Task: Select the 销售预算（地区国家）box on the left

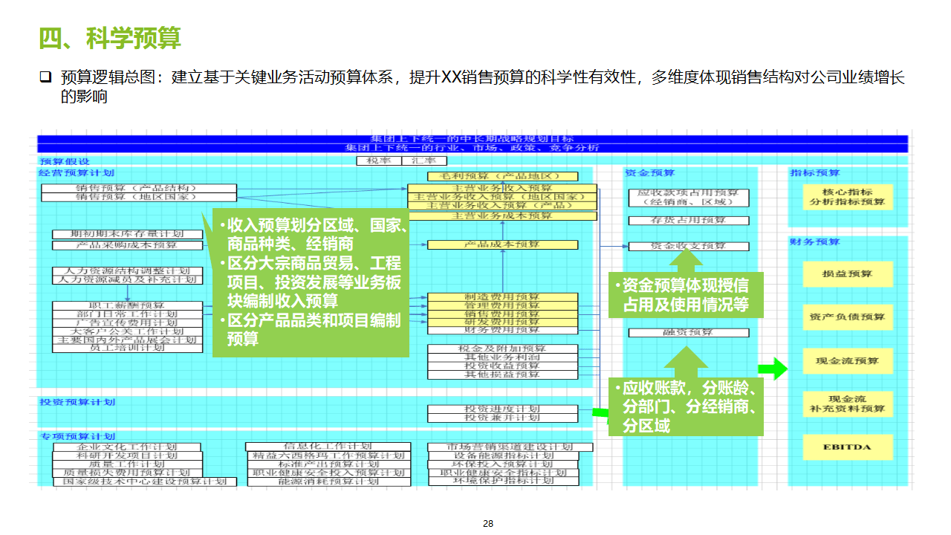Action: (x=139, y=197)
